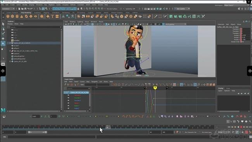This screenshot has height=142, width=252.
Task: Click the Undo arrow on status line
Action: coord(28,9)
